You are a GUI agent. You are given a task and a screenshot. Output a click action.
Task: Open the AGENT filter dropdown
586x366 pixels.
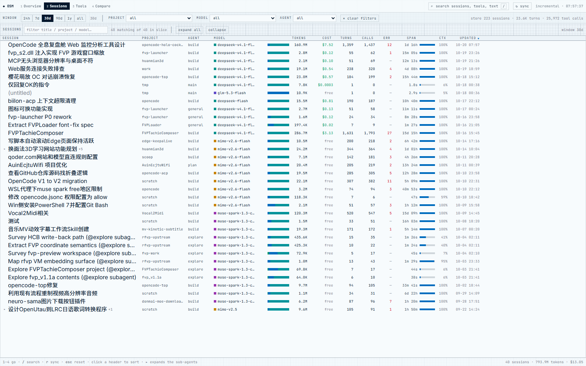(x=315, y=18)
